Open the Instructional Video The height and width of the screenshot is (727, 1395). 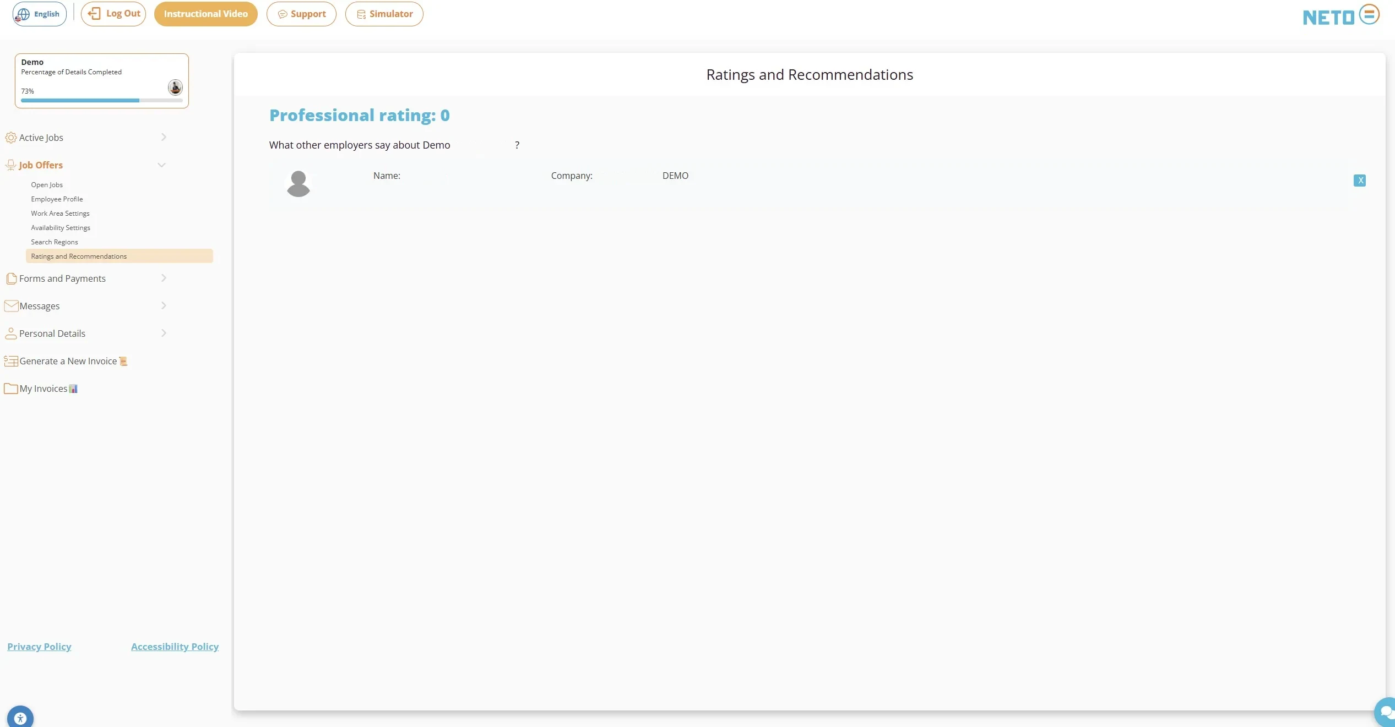pyautogui.click(x=206, y=14)
